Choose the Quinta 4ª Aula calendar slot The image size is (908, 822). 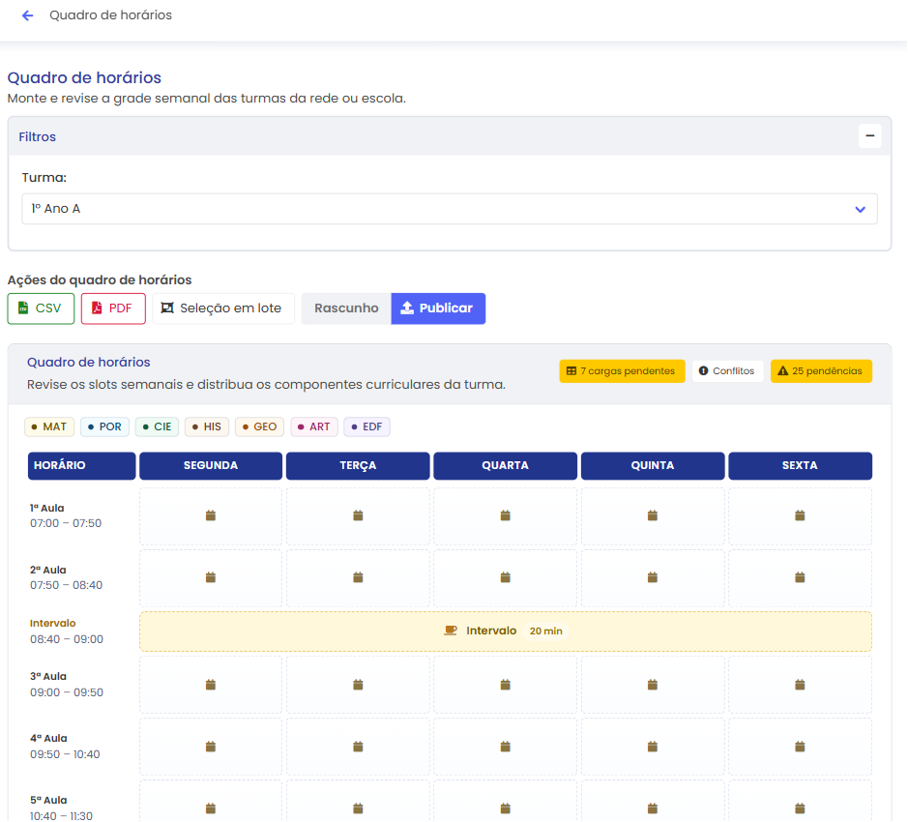[x=653, y=748]
